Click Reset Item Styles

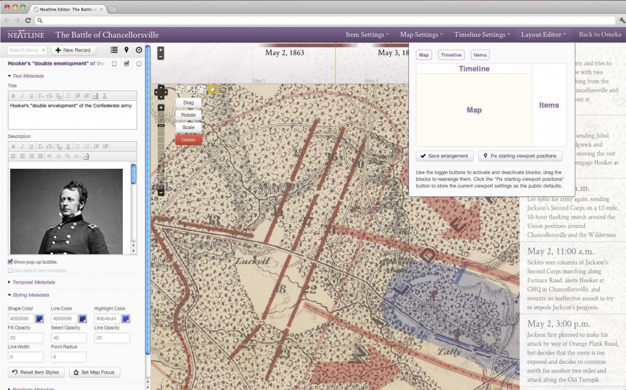click(36, 372)
